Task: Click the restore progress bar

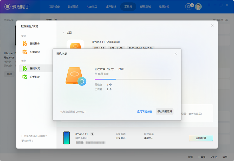Action: (x=133, y=79)
